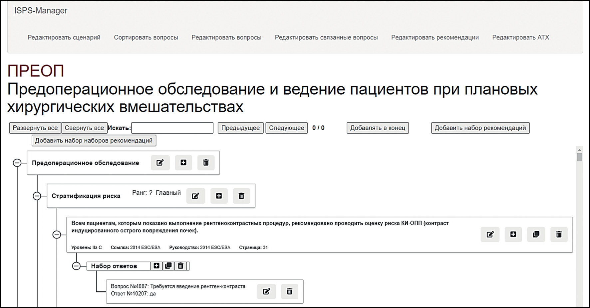Collapse the Набор ответов branch
Image resolution: width=590 pixels, height=308 pixels.
76,266
